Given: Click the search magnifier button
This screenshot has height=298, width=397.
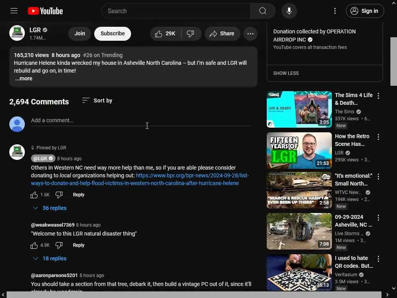Looking at the screenshot, I should coord(262,11).
